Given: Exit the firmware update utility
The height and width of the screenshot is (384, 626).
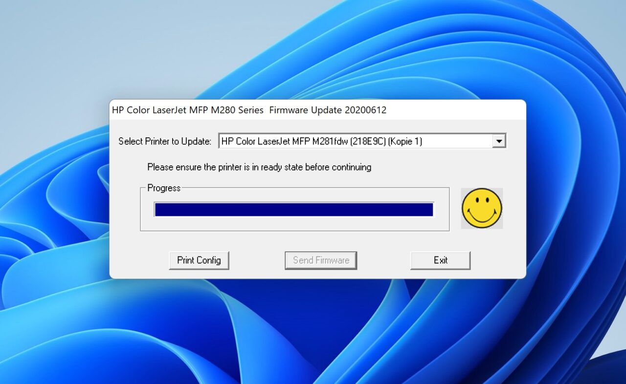Looking at the screenshot, I should click(440, 260).
